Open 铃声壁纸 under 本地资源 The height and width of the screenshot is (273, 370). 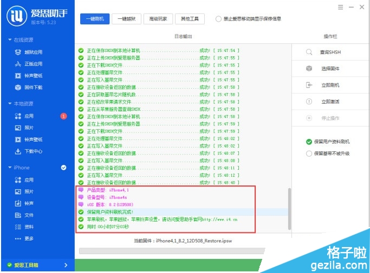[29, 139]
